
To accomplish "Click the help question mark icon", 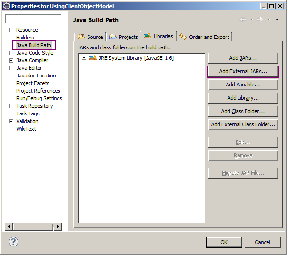I will pyautogui.click(x=13, y=242).
